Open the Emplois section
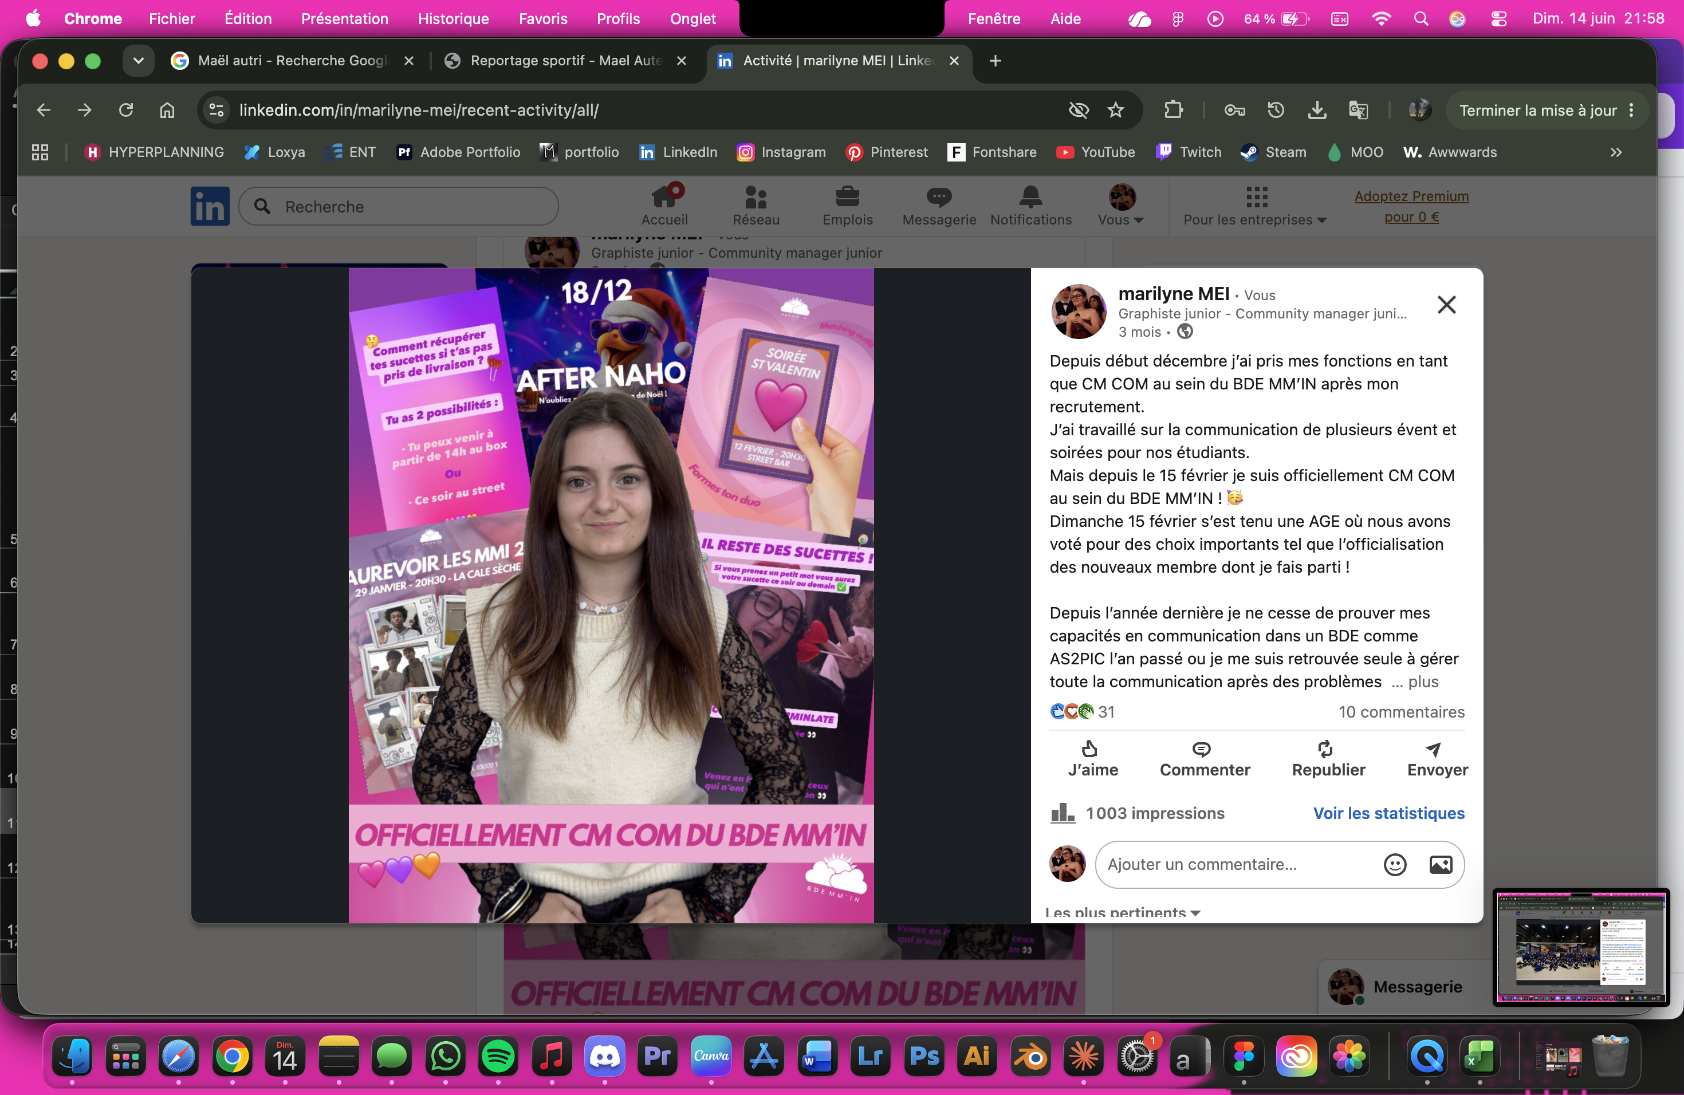The height and width of the screenshot is (1095, 1684). (847, 205)
